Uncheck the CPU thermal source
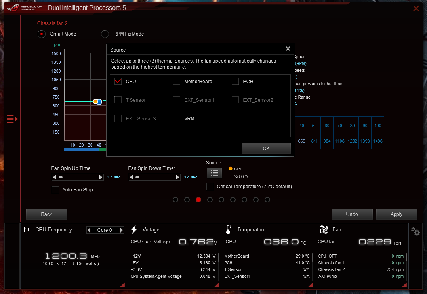The width and height of the screenshot is (427, 294). [x=118, y=81]
